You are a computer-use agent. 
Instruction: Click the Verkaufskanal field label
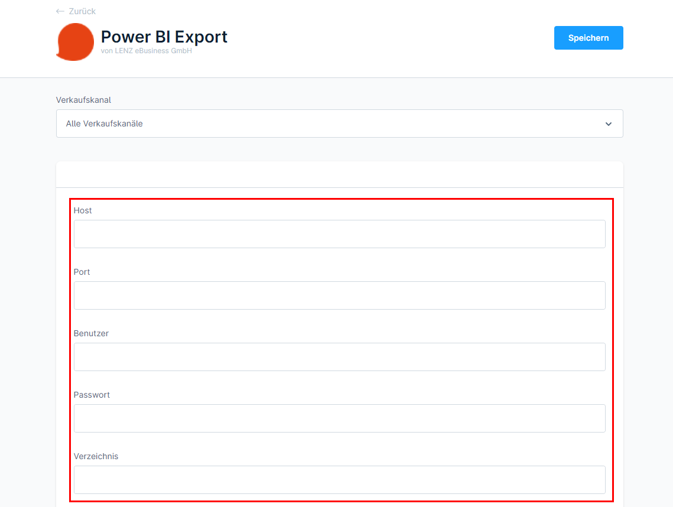point(83,100)
